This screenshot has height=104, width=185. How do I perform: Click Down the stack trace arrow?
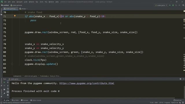[x=8, y=86]
